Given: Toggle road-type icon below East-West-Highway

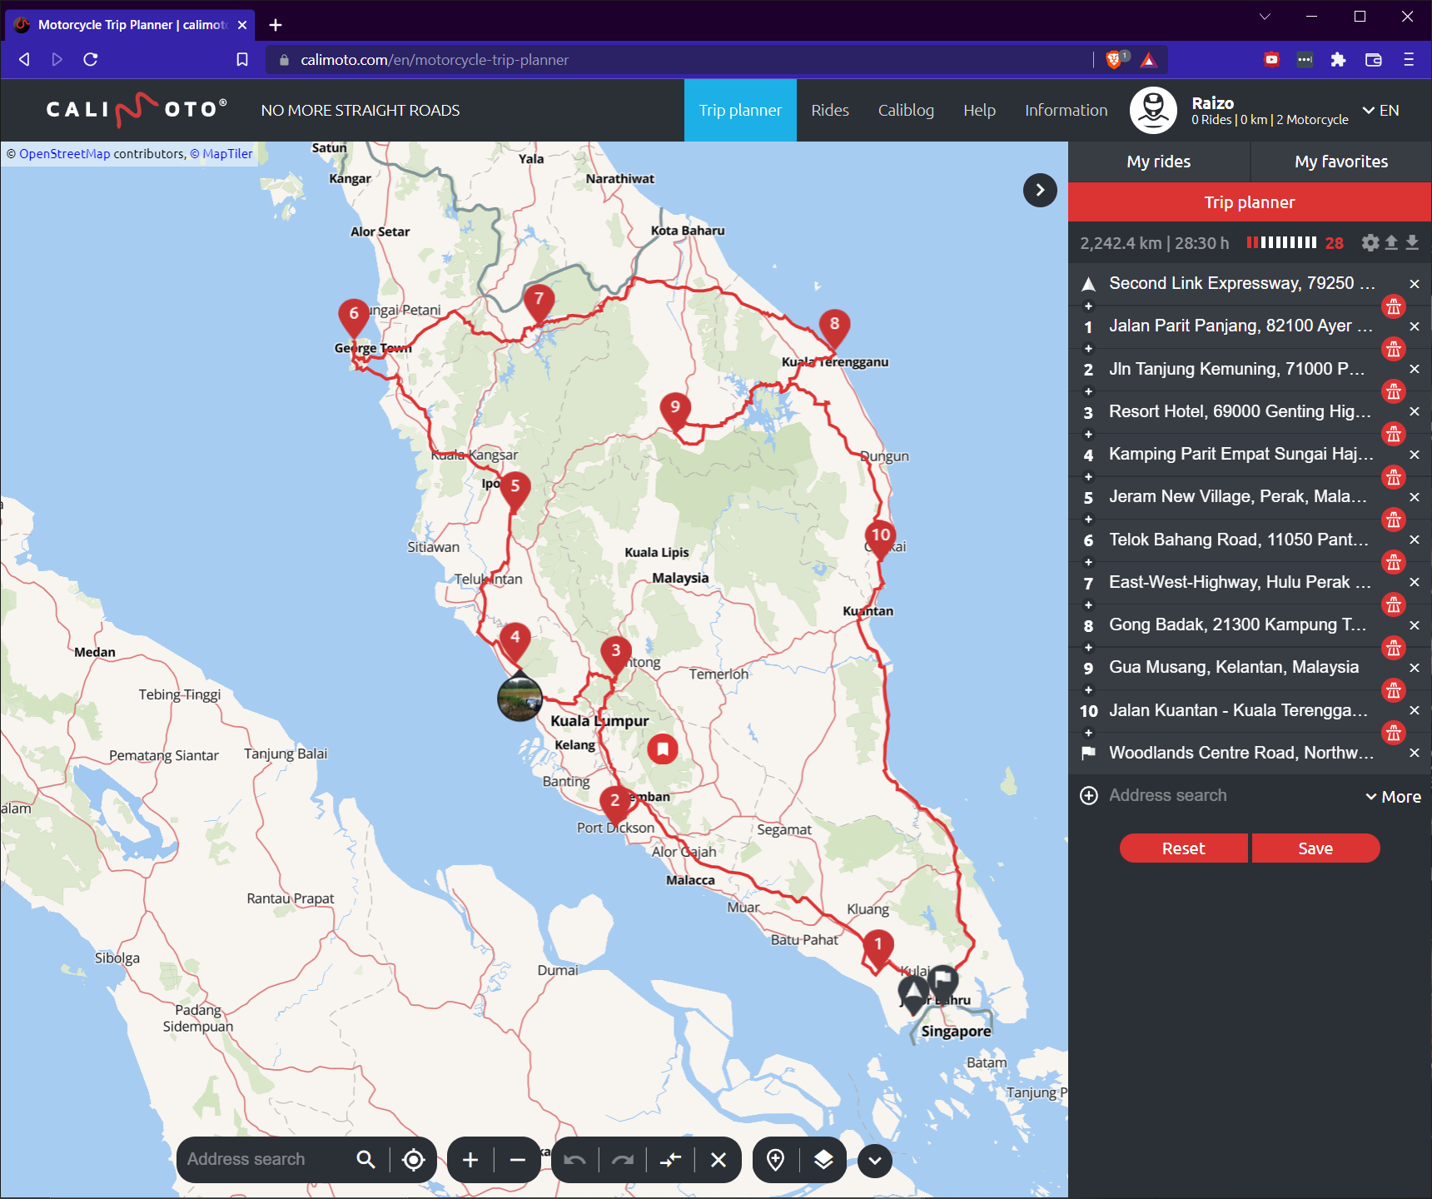Looking at the screenshot, I should (x=1394, y=604).
